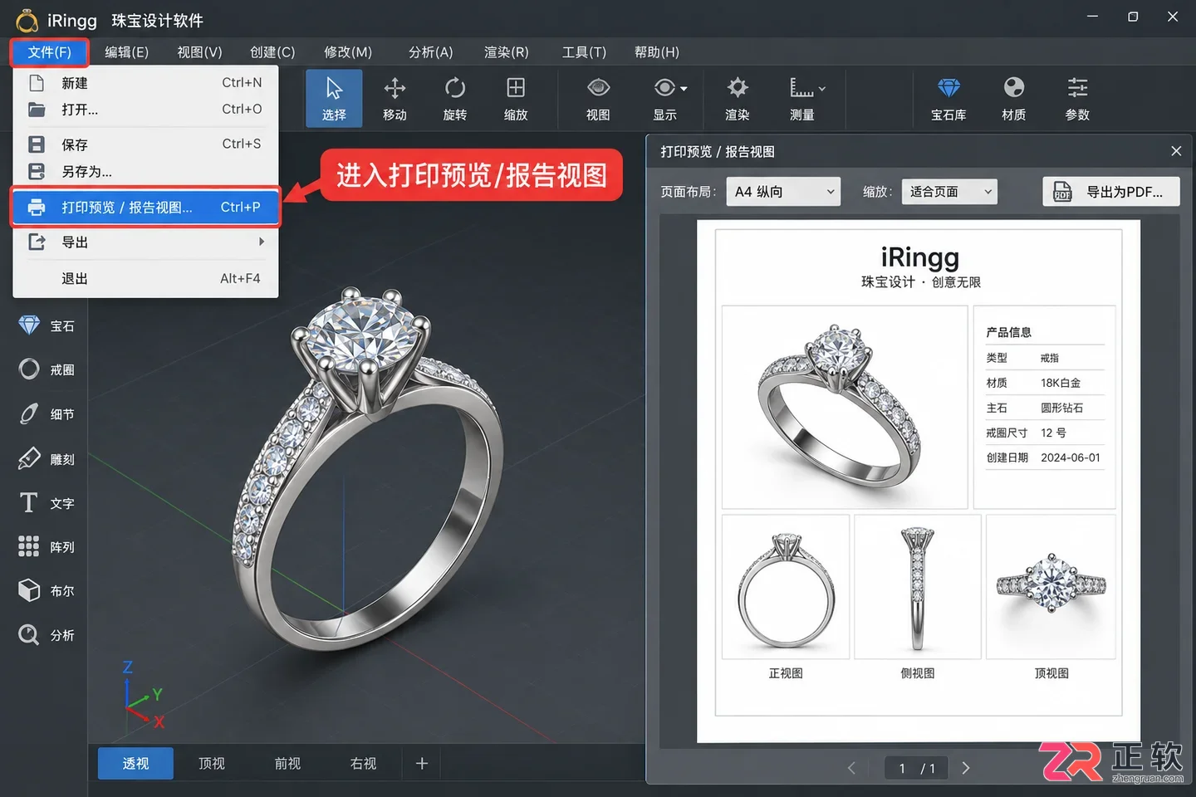Close the 打印预览 / 报告视图 panel
The image size is (1196, 797).
[1176, 151]
